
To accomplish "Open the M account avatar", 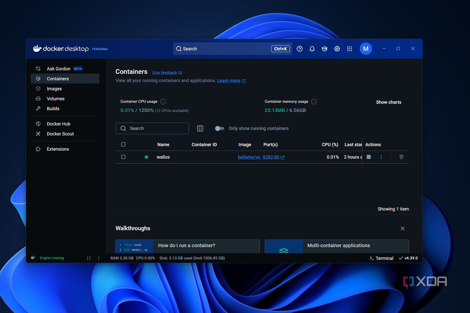I will point(366,49).
